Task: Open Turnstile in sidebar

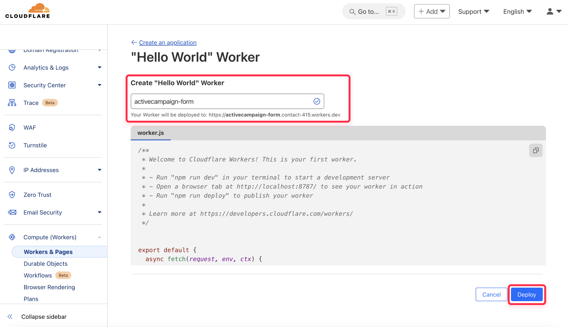Action: click(35, 145)
